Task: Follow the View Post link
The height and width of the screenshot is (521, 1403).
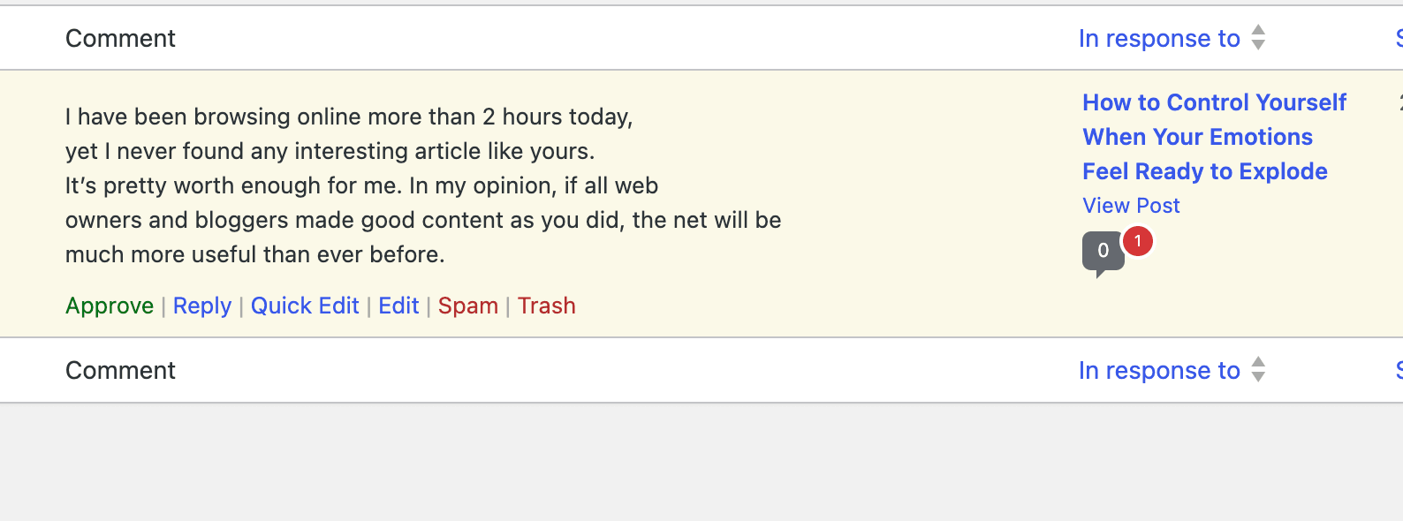Action: pyautogui.click(x=1131, y=206)
